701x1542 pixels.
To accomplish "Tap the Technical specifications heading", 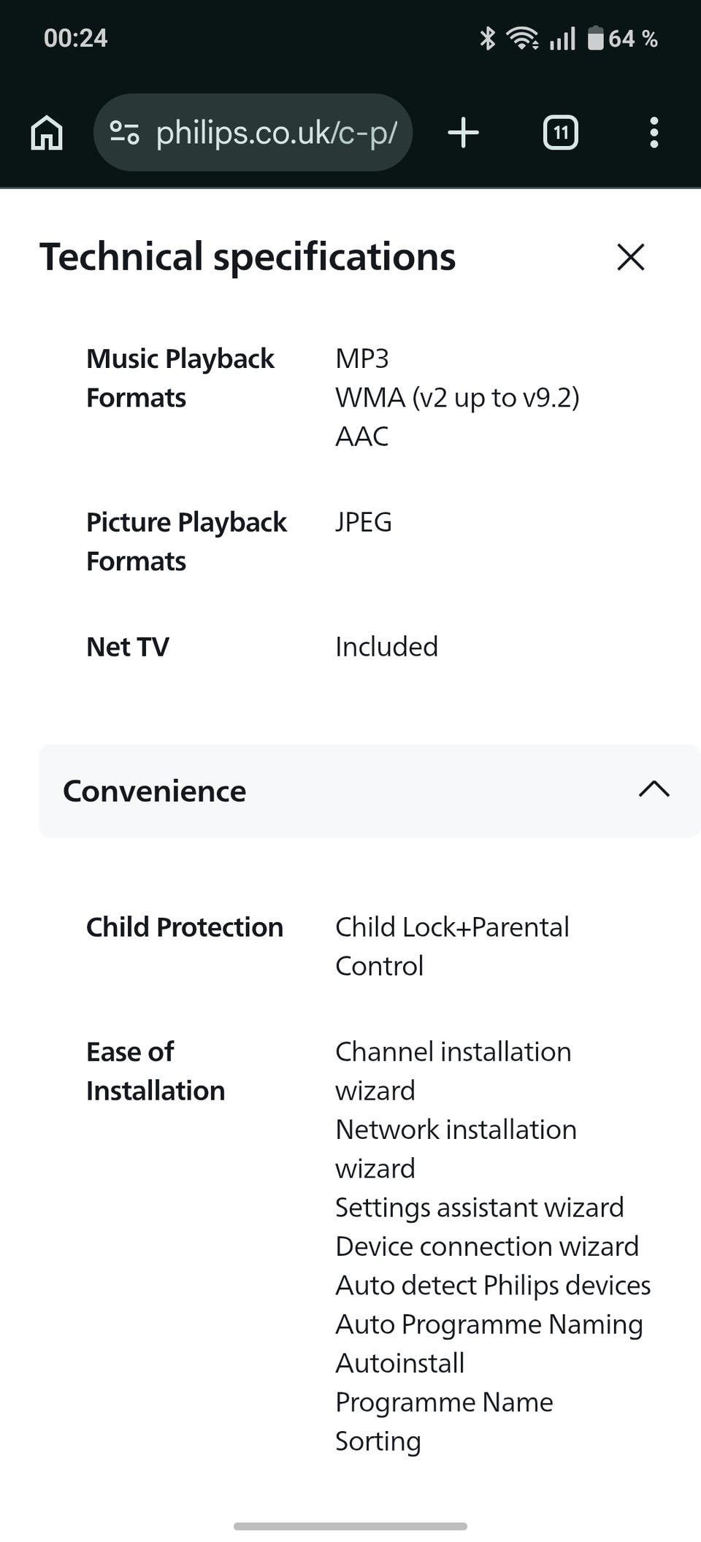I will (248, 257).
